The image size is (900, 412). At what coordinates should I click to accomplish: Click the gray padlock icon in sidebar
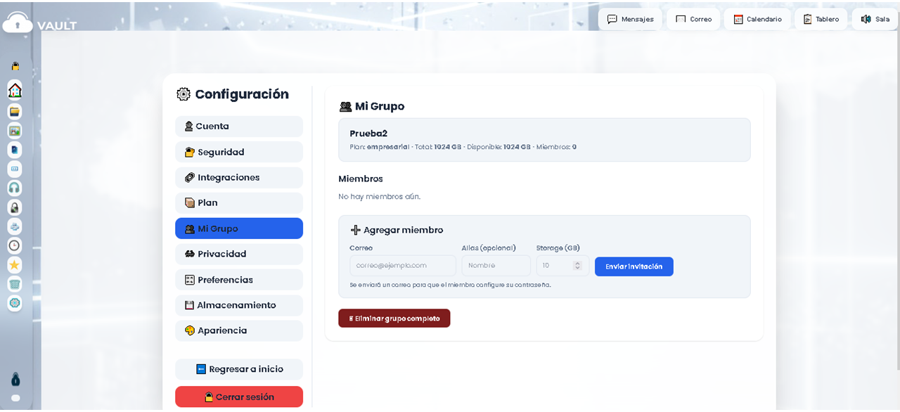point(15,207)
